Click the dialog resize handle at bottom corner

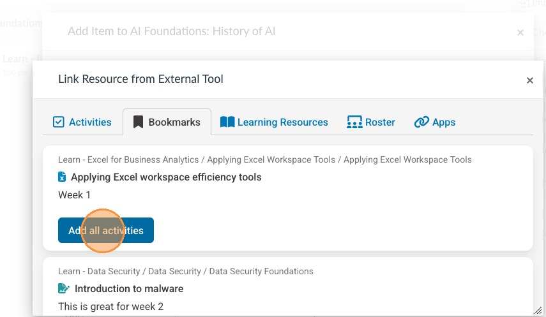coord(538,310)
